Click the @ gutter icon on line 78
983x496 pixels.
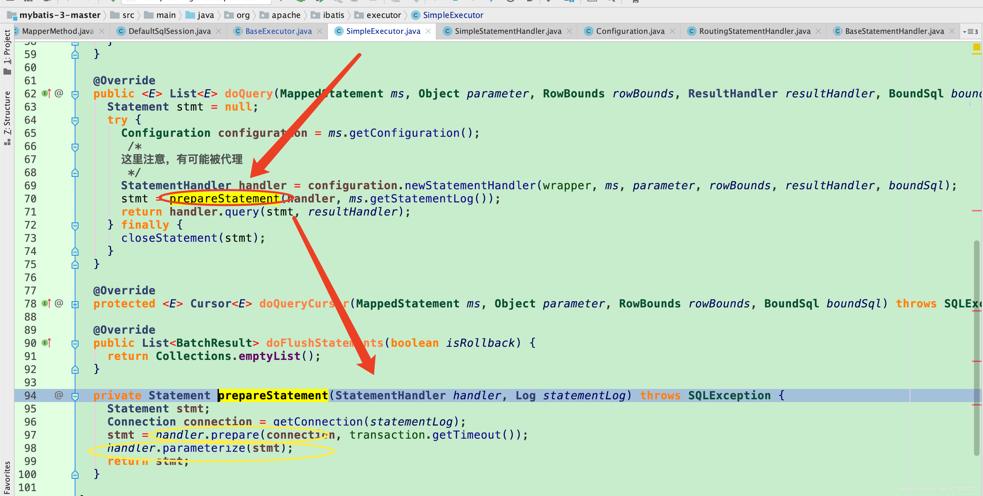[59, 304]
